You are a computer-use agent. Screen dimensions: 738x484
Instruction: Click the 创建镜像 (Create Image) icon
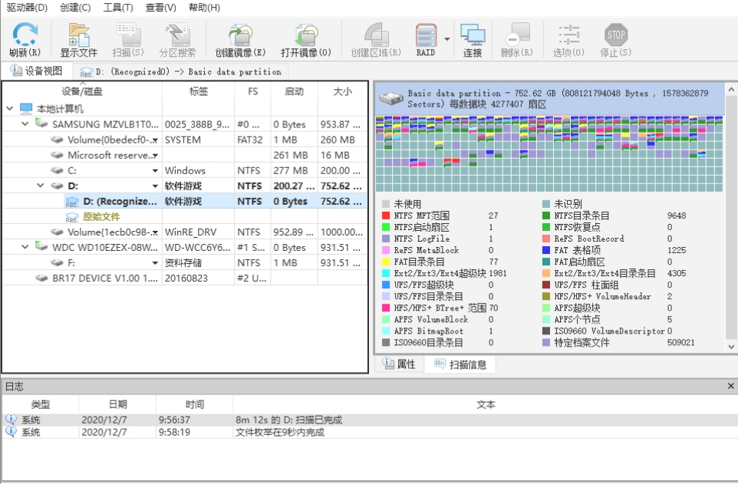pyautogui.click(x=240, y=35)
